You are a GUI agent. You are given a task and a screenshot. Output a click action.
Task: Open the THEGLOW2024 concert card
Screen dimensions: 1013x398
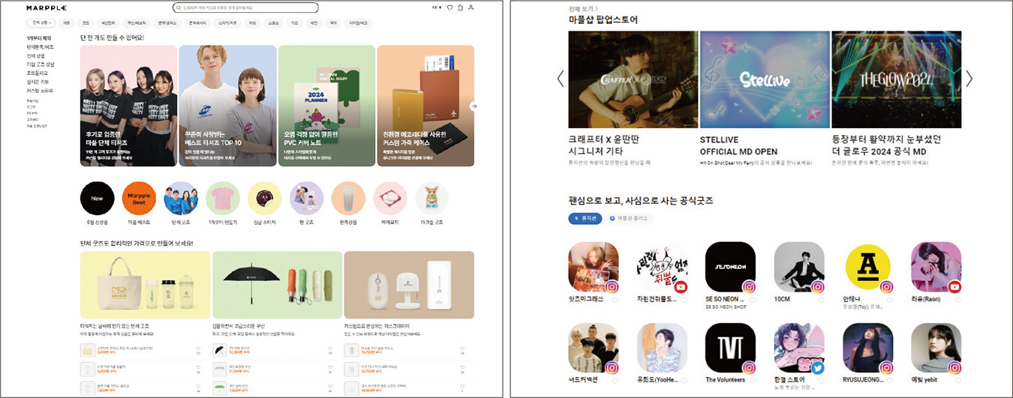click(896, 79)
